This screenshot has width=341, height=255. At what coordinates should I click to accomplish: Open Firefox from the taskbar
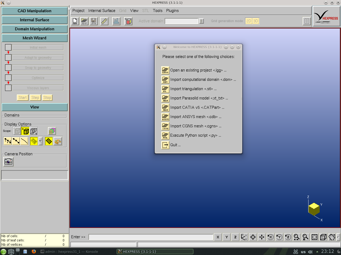point(34,251)
